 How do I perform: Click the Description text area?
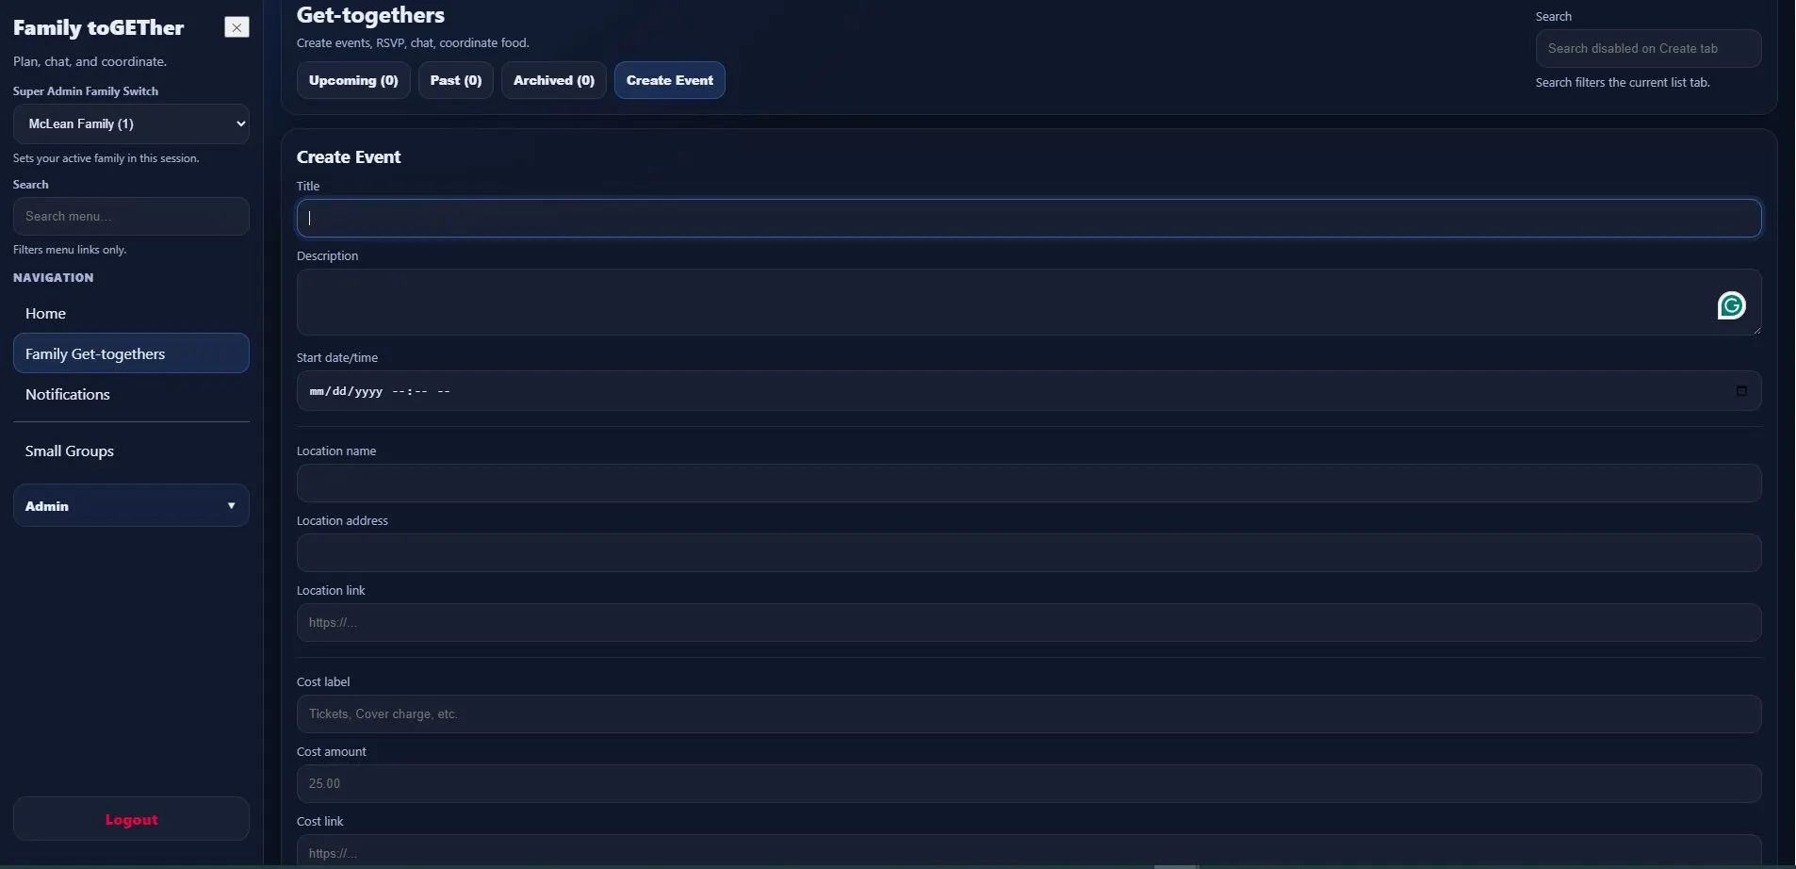(999, 303)
